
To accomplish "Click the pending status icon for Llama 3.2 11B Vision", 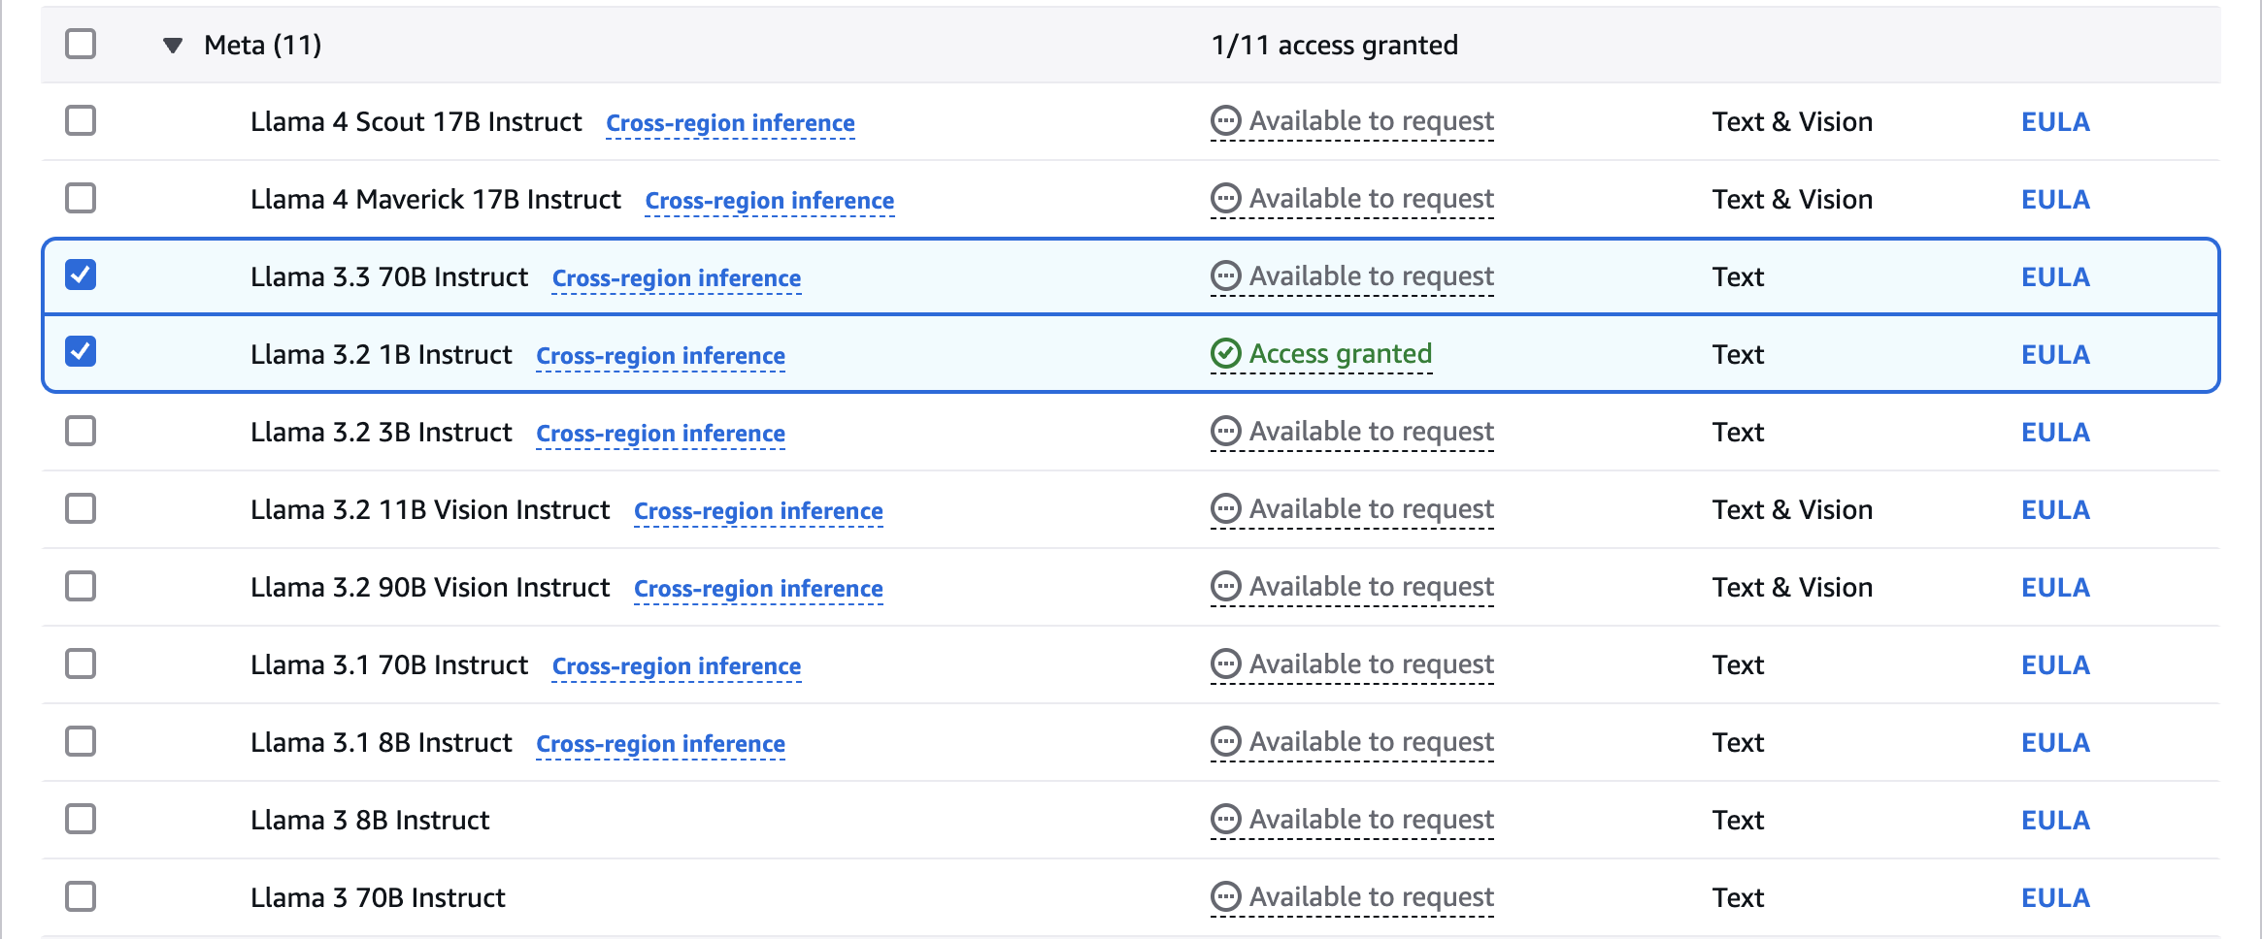I will pyautogui.click(x=1226, y=509).
